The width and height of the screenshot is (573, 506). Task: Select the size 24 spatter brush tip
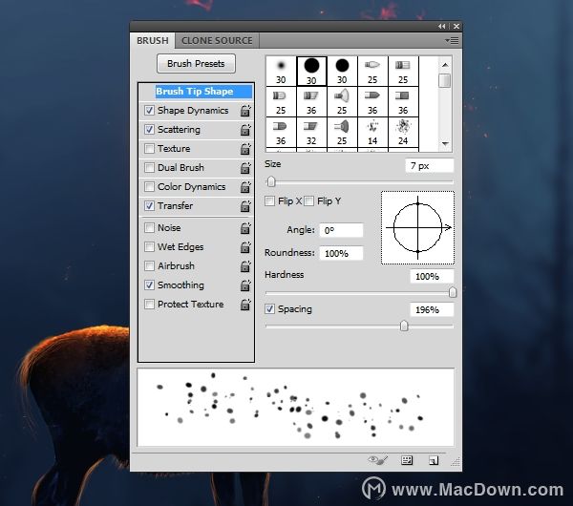point(403,133)
